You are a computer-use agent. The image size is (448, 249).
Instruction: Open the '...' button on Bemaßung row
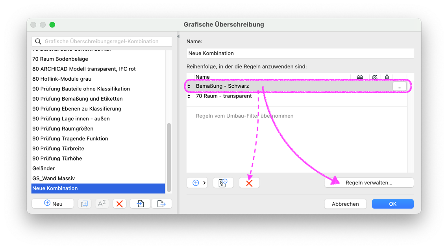coord(400,87)
